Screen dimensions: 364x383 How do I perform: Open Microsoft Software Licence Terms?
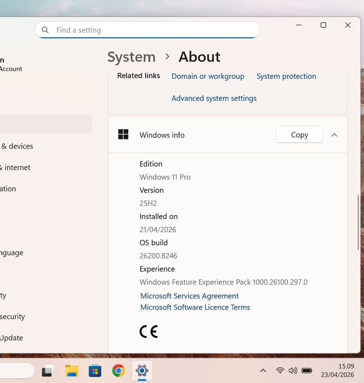coord(195,307)
